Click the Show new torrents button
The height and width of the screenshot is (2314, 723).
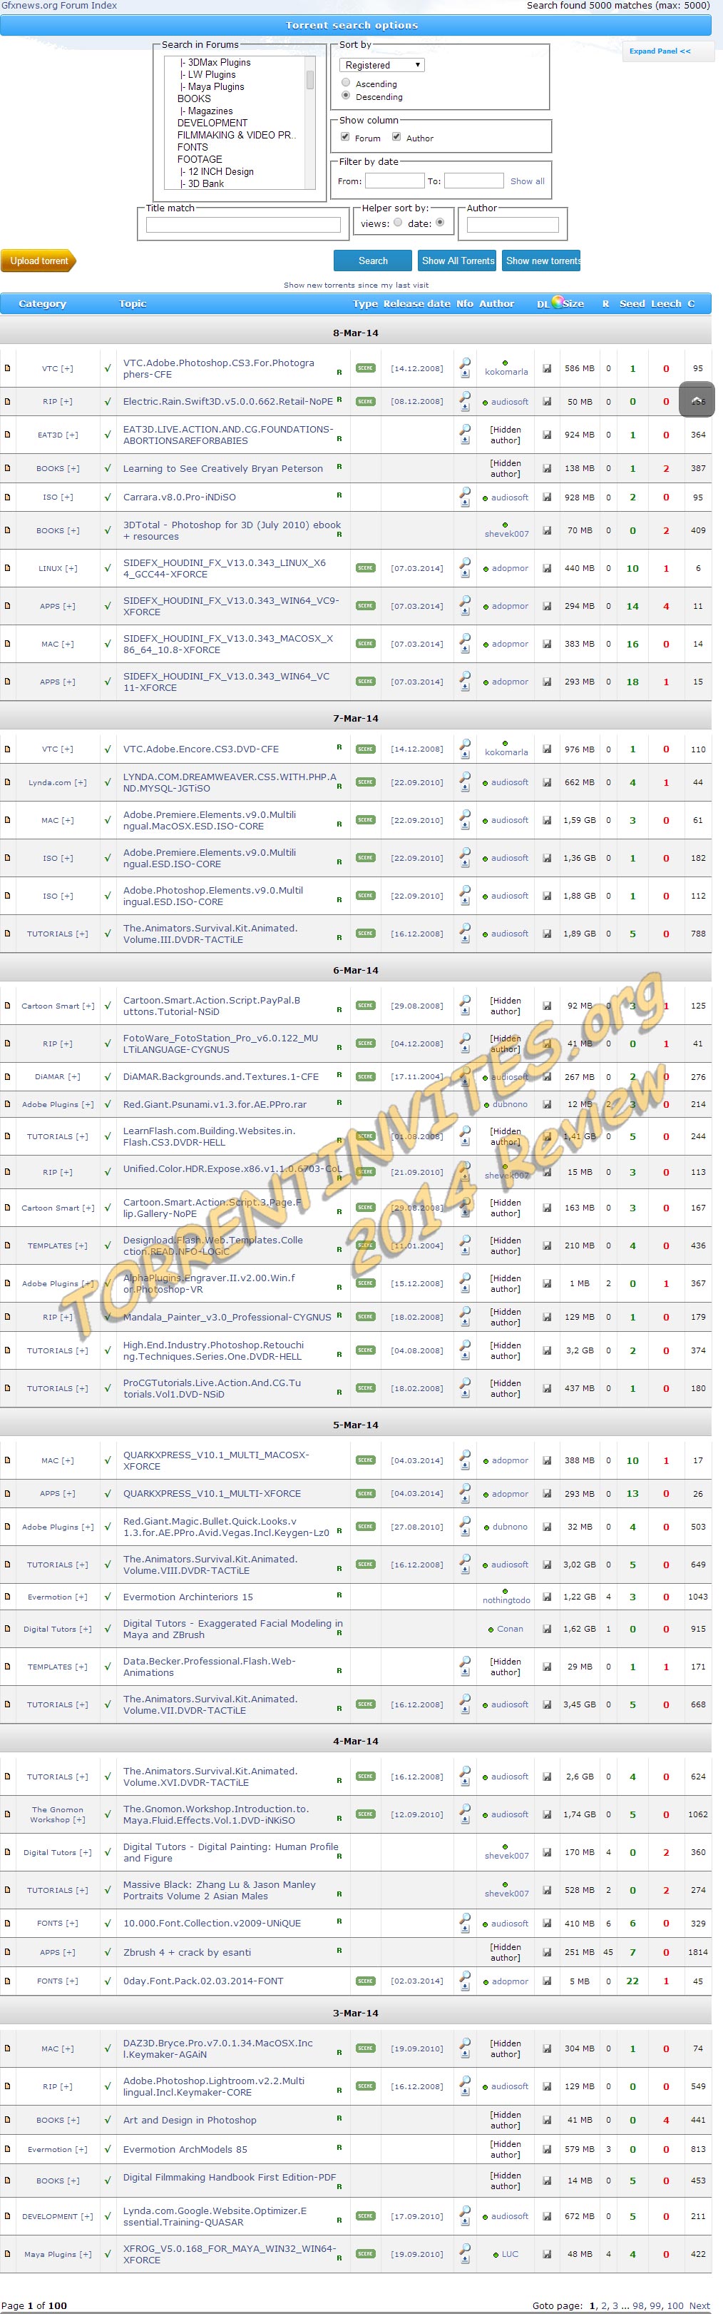tap(542, 261)
